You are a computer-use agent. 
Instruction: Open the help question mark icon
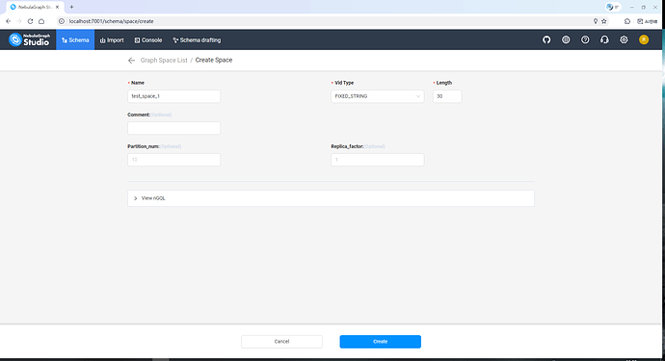tap(585, 39)
